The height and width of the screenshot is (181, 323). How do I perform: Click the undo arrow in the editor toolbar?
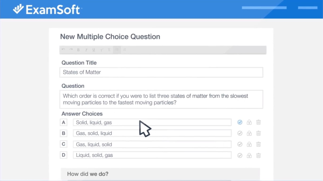tap(63, 50)
